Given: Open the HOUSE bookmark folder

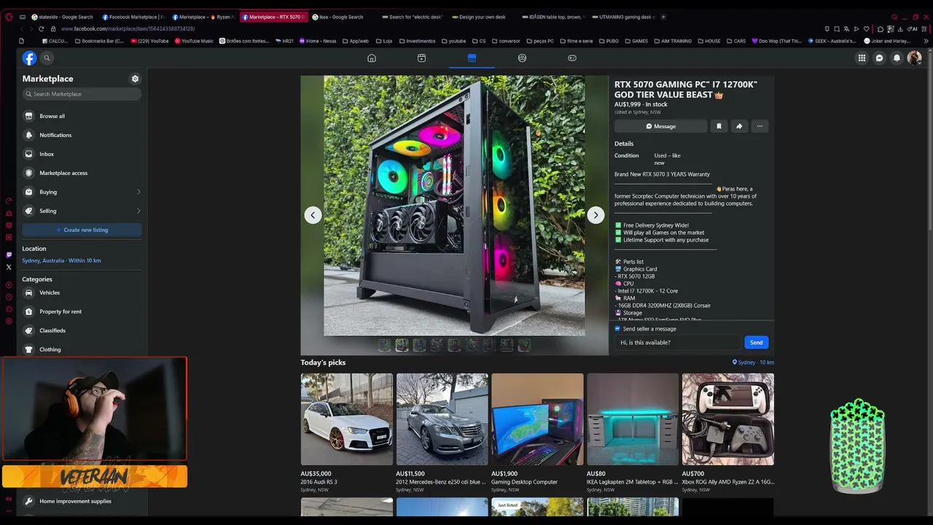Looking at the screenshot, I should pyautogui.click(x=708, y=41).
